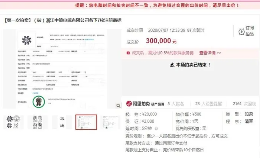The height and width of the screenshot is (158, 260).
Task: Click the magnifier zoom icon on preview image
Action: (x=118, y=106)
